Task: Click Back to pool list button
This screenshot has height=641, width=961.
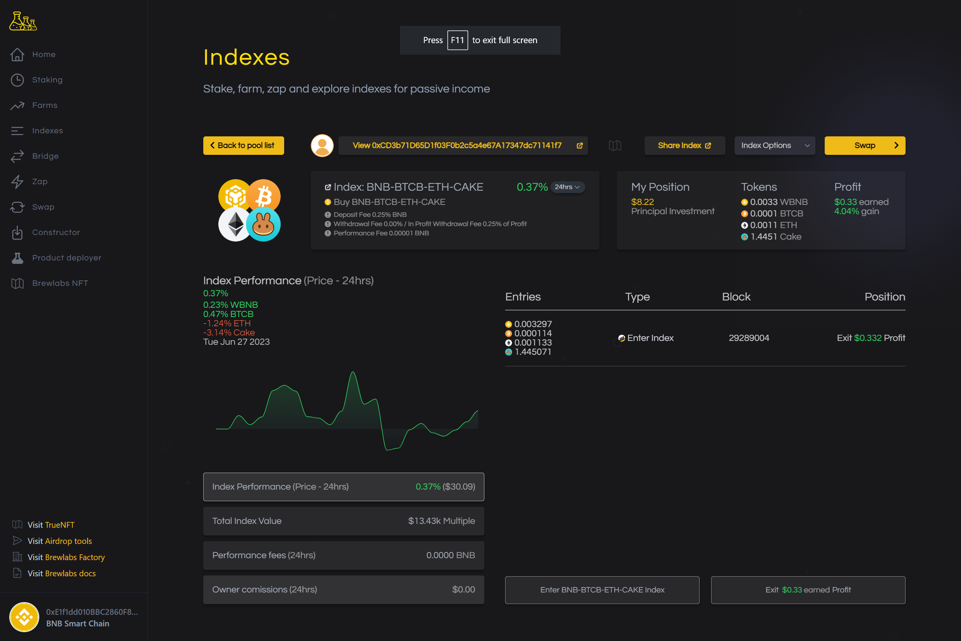Action: click(x=243, y=146)
